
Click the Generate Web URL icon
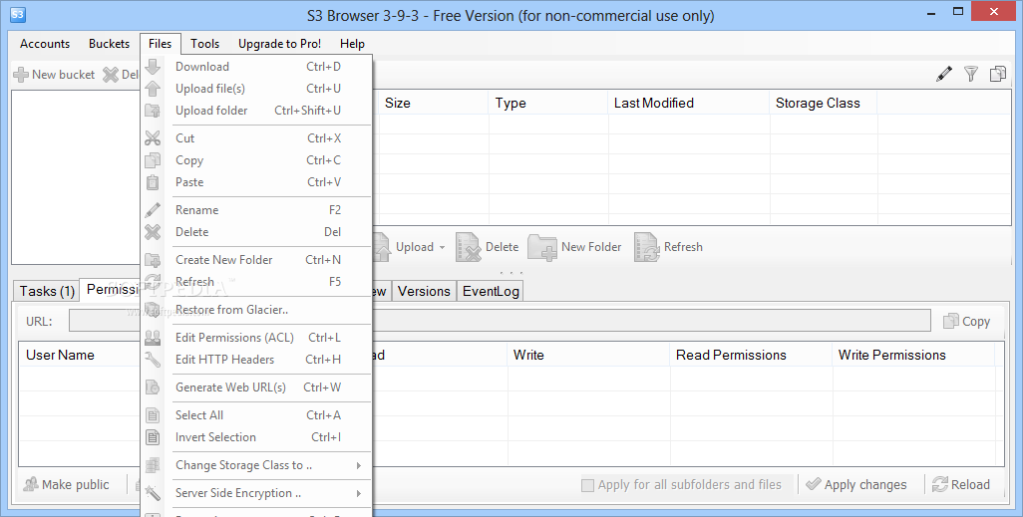153,388
